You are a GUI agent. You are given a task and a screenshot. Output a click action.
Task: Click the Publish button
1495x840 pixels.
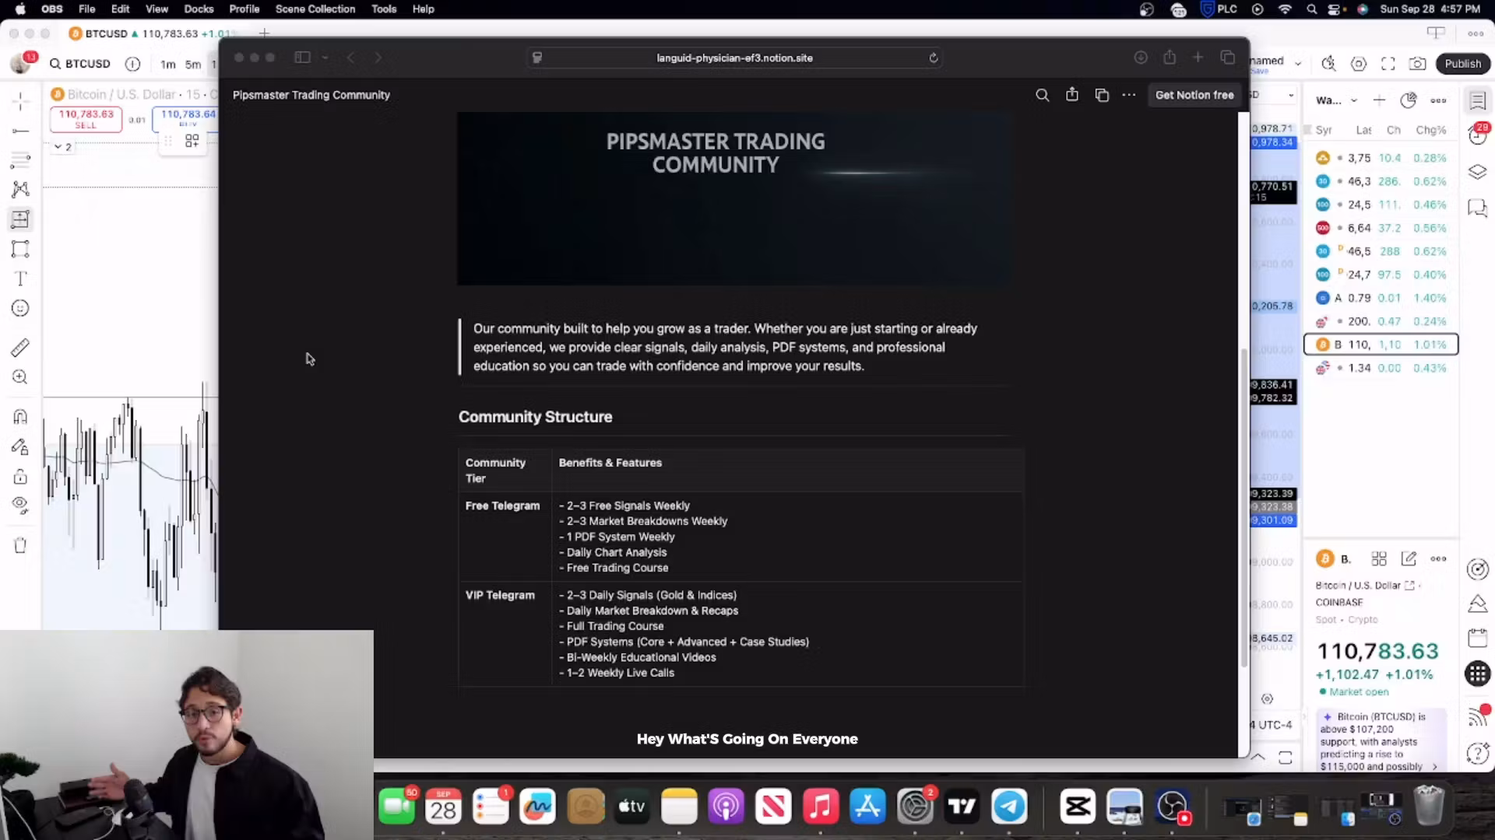tap(1462, 64)
